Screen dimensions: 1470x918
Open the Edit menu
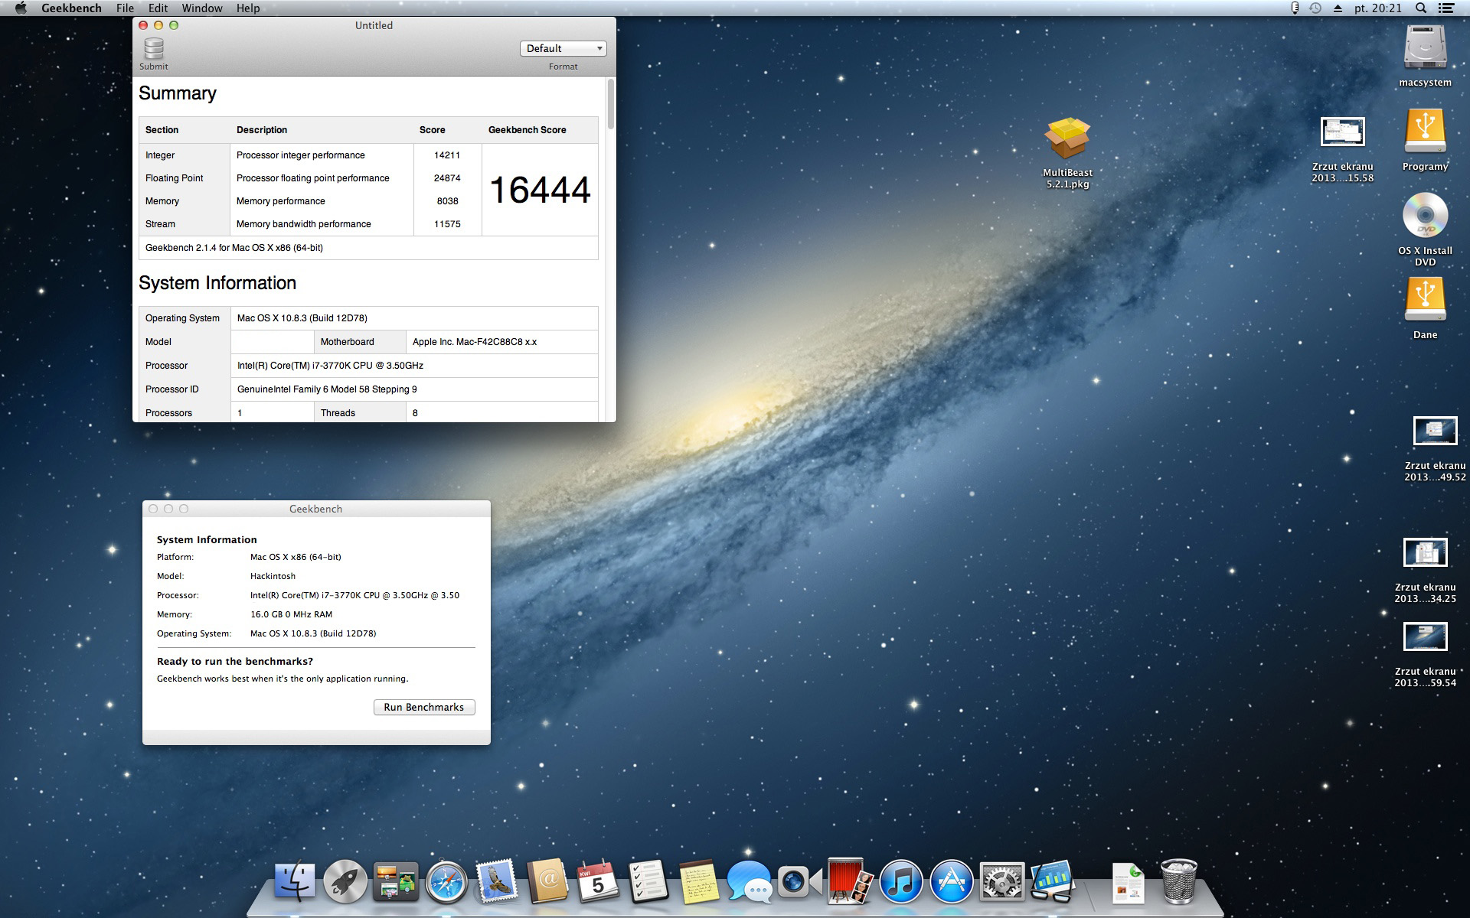(158, 8)
